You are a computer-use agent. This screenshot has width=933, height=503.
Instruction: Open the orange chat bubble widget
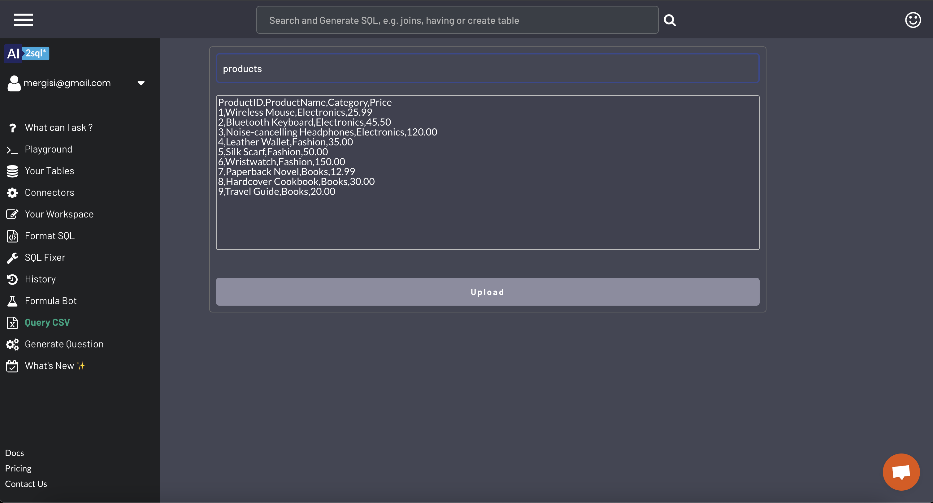tap(901, 472)
